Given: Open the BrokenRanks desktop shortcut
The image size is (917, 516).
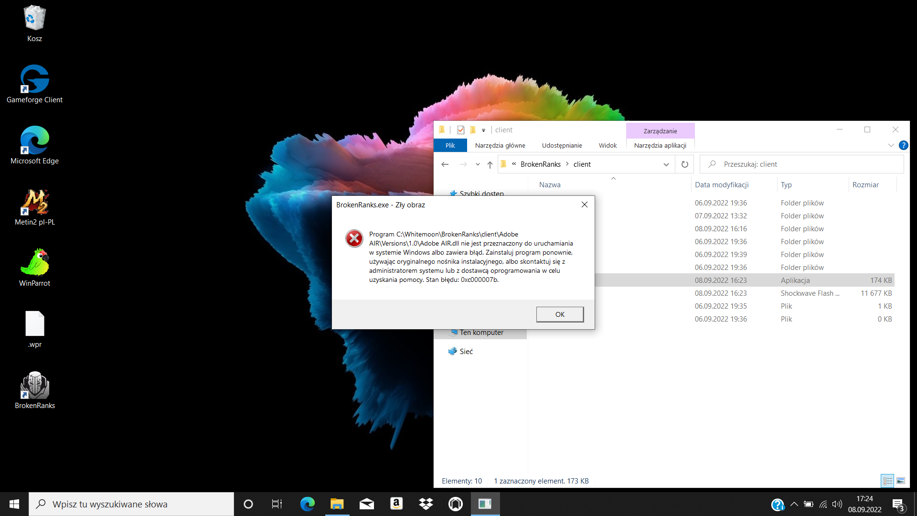Looking at the screenshot, I should [34, 390].
